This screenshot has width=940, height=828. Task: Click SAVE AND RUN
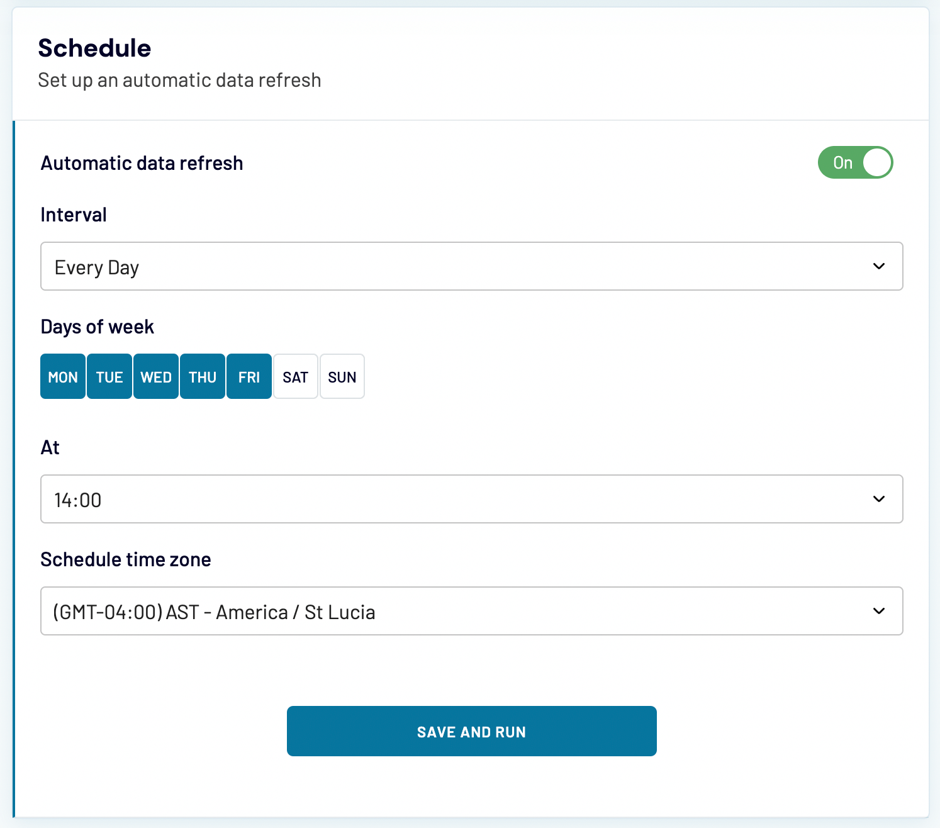(471, 731)
